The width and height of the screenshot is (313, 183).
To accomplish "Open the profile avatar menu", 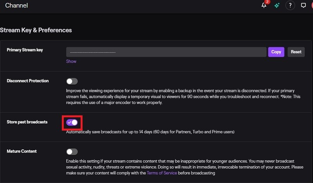I will click(x=311, y=5).
